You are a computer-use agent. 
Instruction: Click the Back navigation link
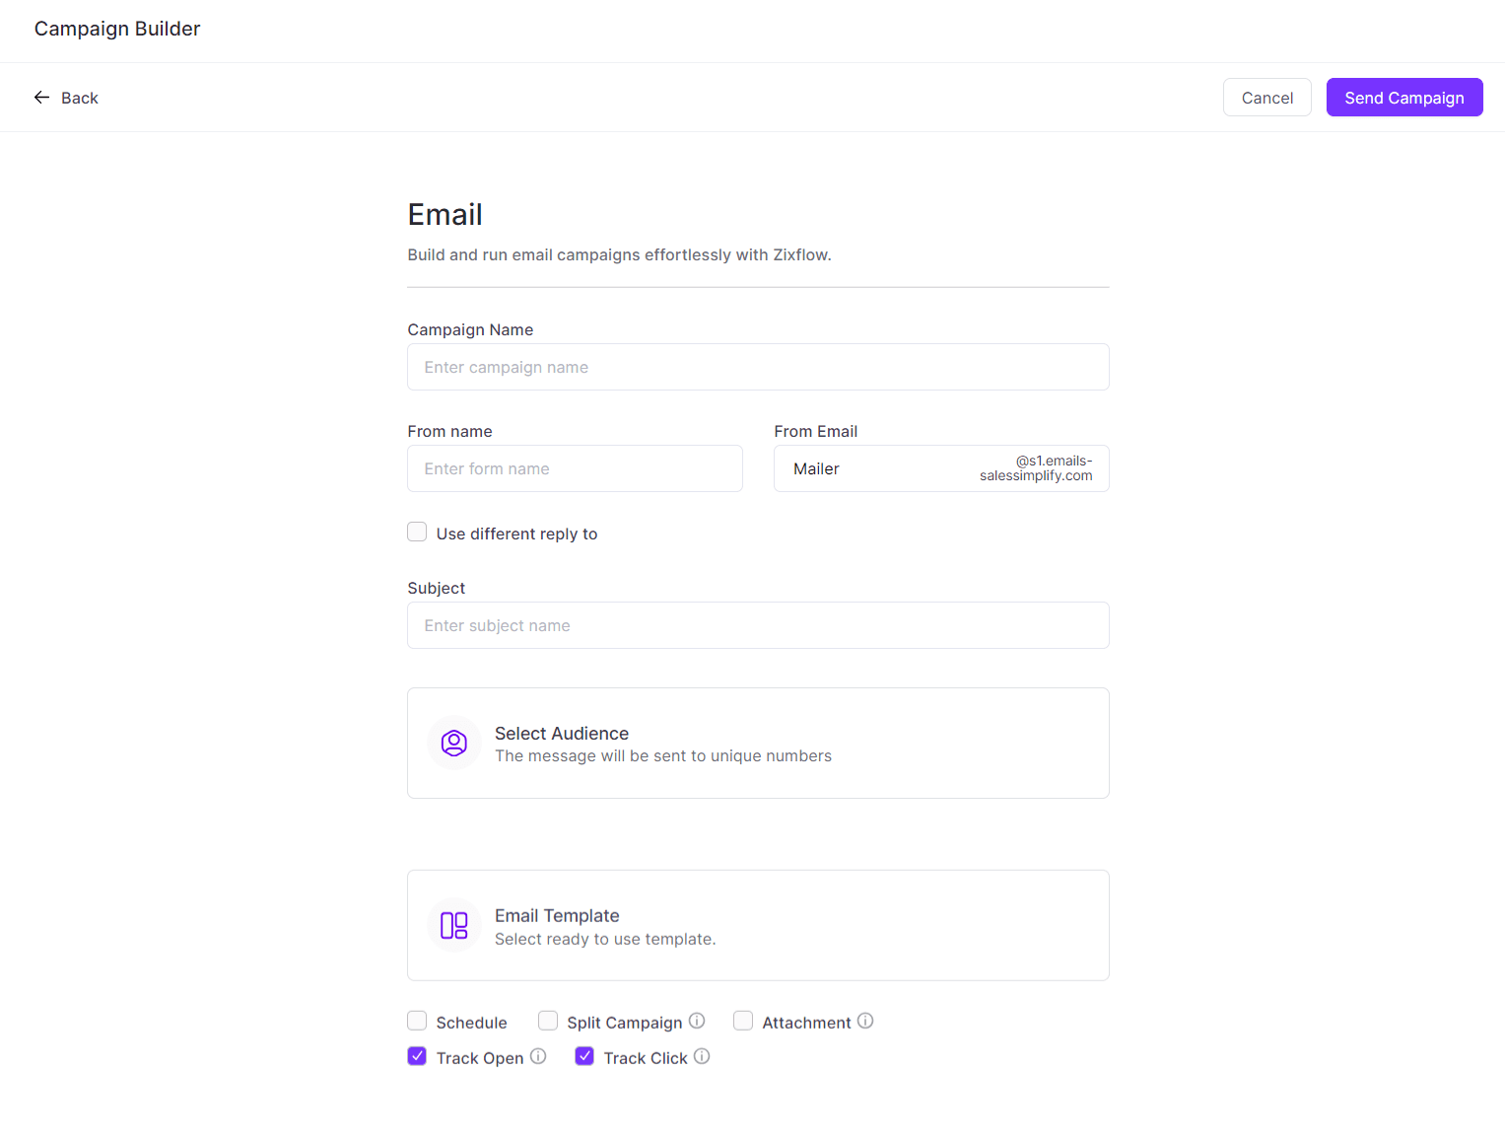80,98
